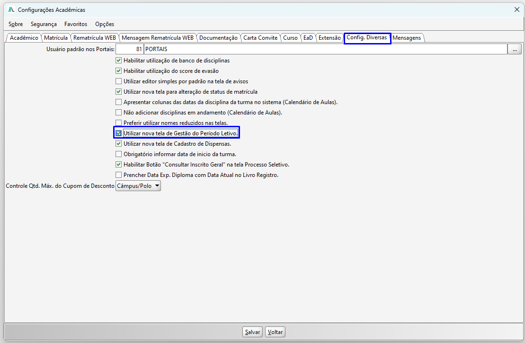Switch to the EaD tab
525x343 pixels.
click(308, 38)
